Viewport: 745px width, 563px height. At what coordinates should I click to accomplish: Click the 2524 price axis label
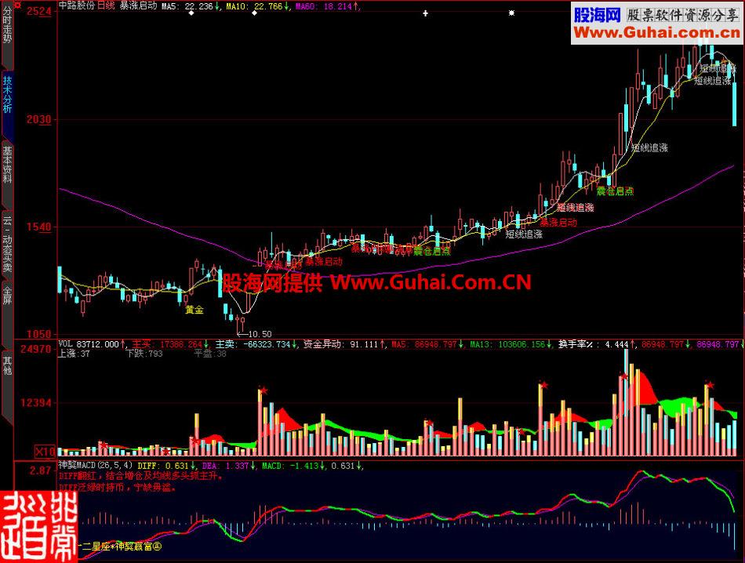[x=39, y=11]
